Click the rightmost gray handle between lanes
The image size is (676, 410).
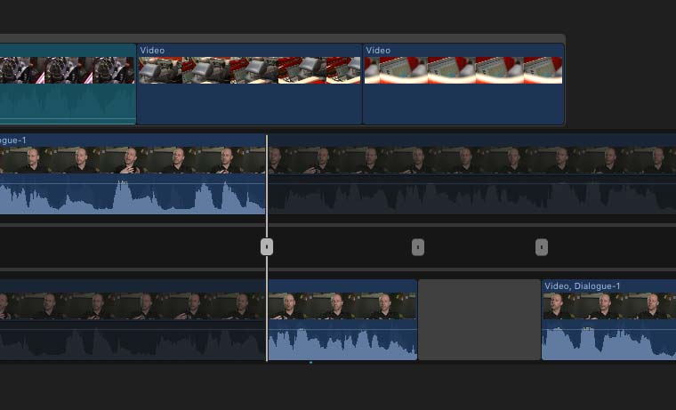pyautogui.click(x=542, y=247)
